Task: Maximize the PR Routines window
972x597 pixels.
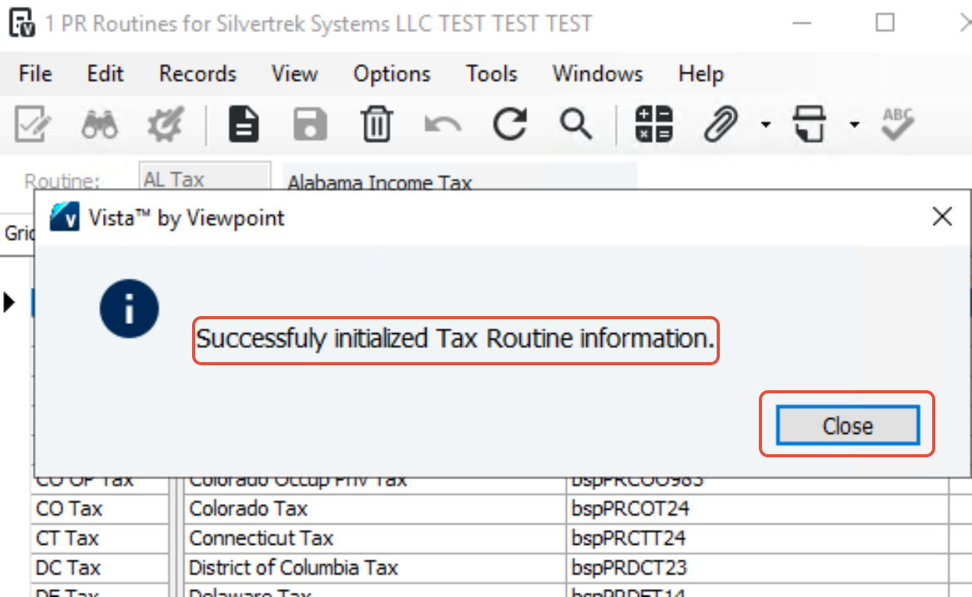Action: coord(885,23)
